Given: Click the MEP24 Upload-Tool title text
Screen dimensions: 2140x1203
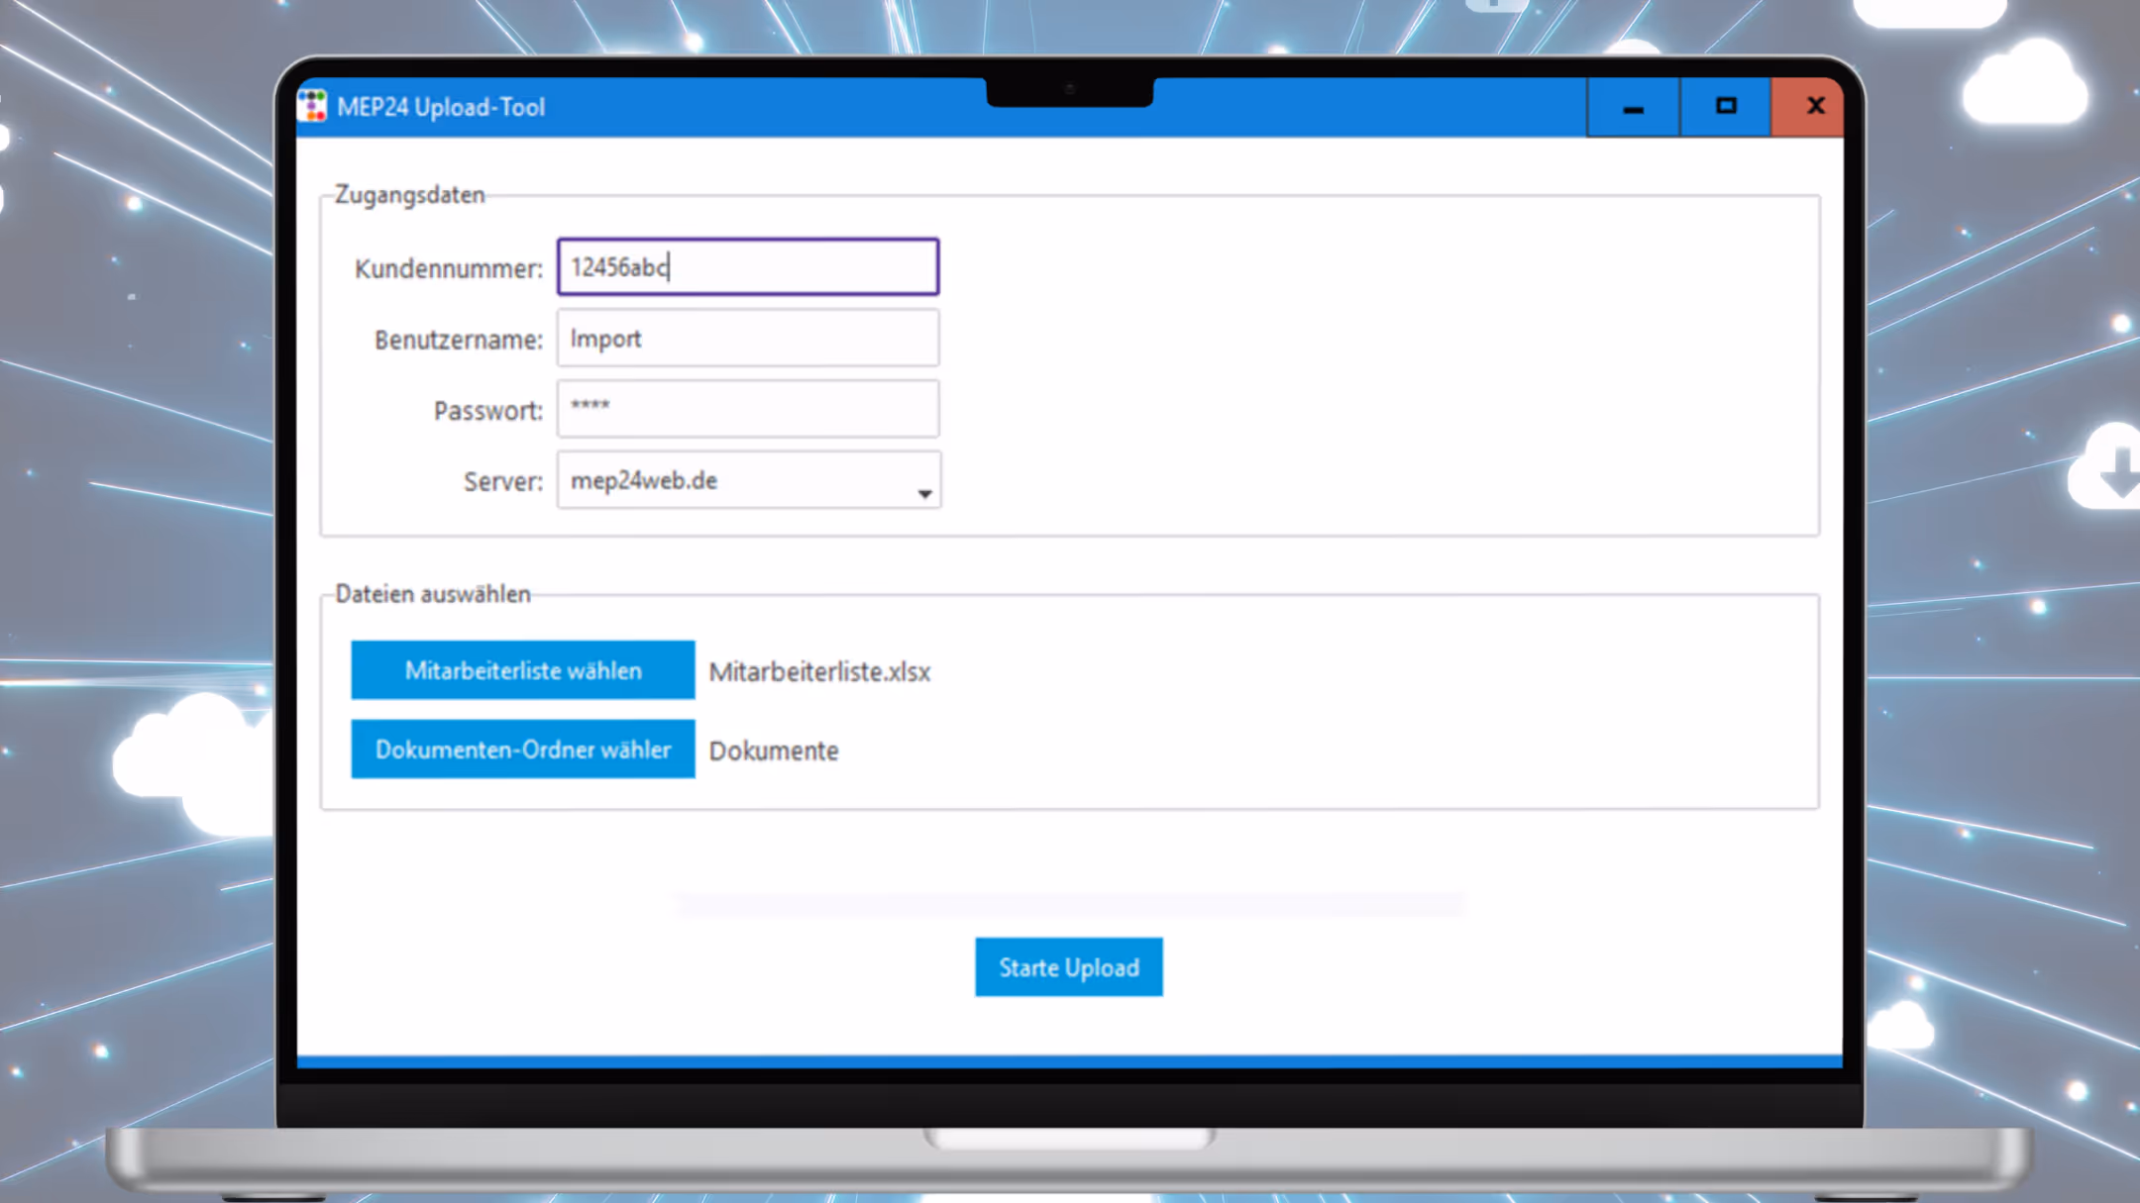Looking at the screenshot, I should tap(441, 107).
